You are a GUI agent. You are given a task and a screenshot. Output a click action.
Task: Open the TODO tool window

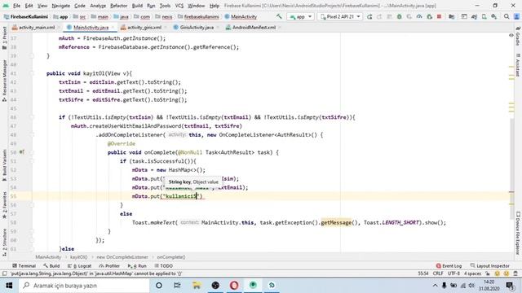coord(163,266)
